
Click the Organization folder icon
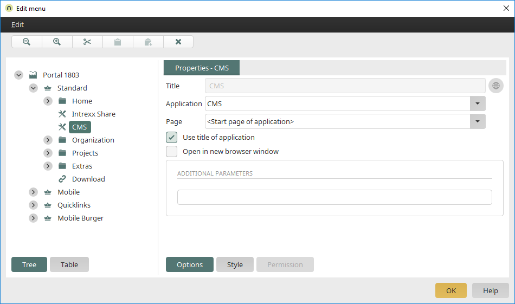[x=62, y=140]
